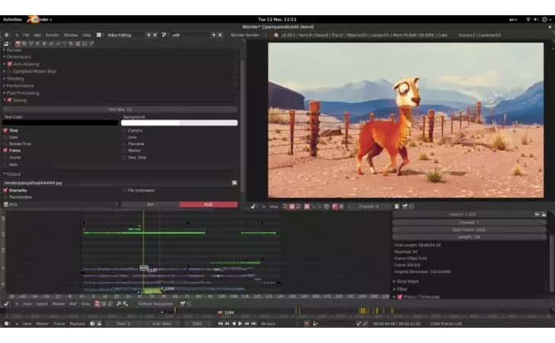Click the zoom magnifier icon in sequencer header
Image resolution: width=555 pixels, height=343 pixels.
[119, 303]
